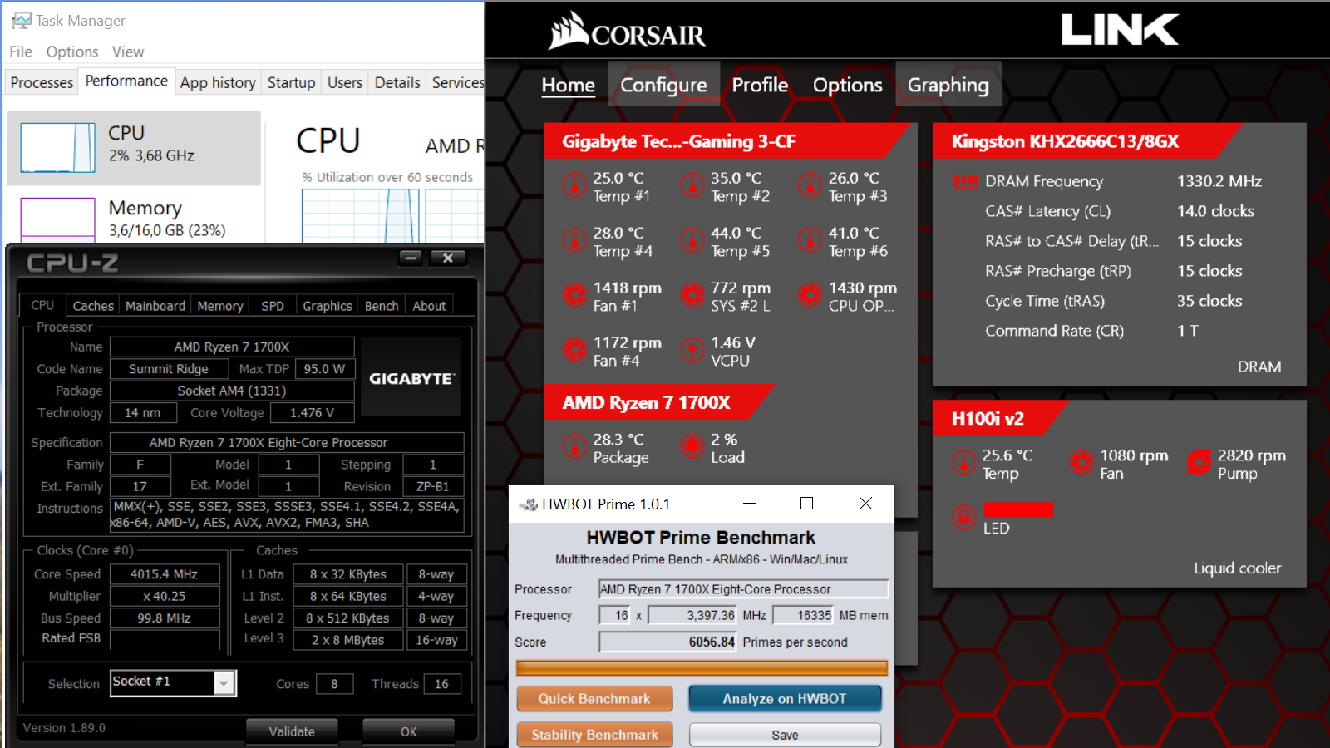
Task: Open the CPU-Z Bench tab
Action: tap(382, 306)
